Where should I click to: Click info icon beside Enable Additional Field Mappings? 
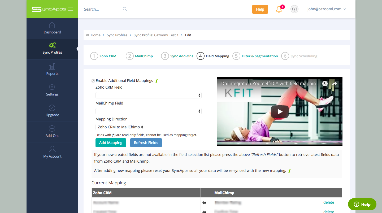click(157, 81)
